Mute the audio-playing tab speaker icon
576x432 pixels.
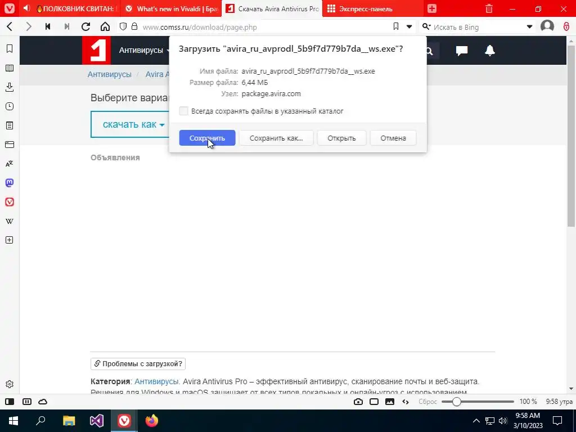click(26, 8)
